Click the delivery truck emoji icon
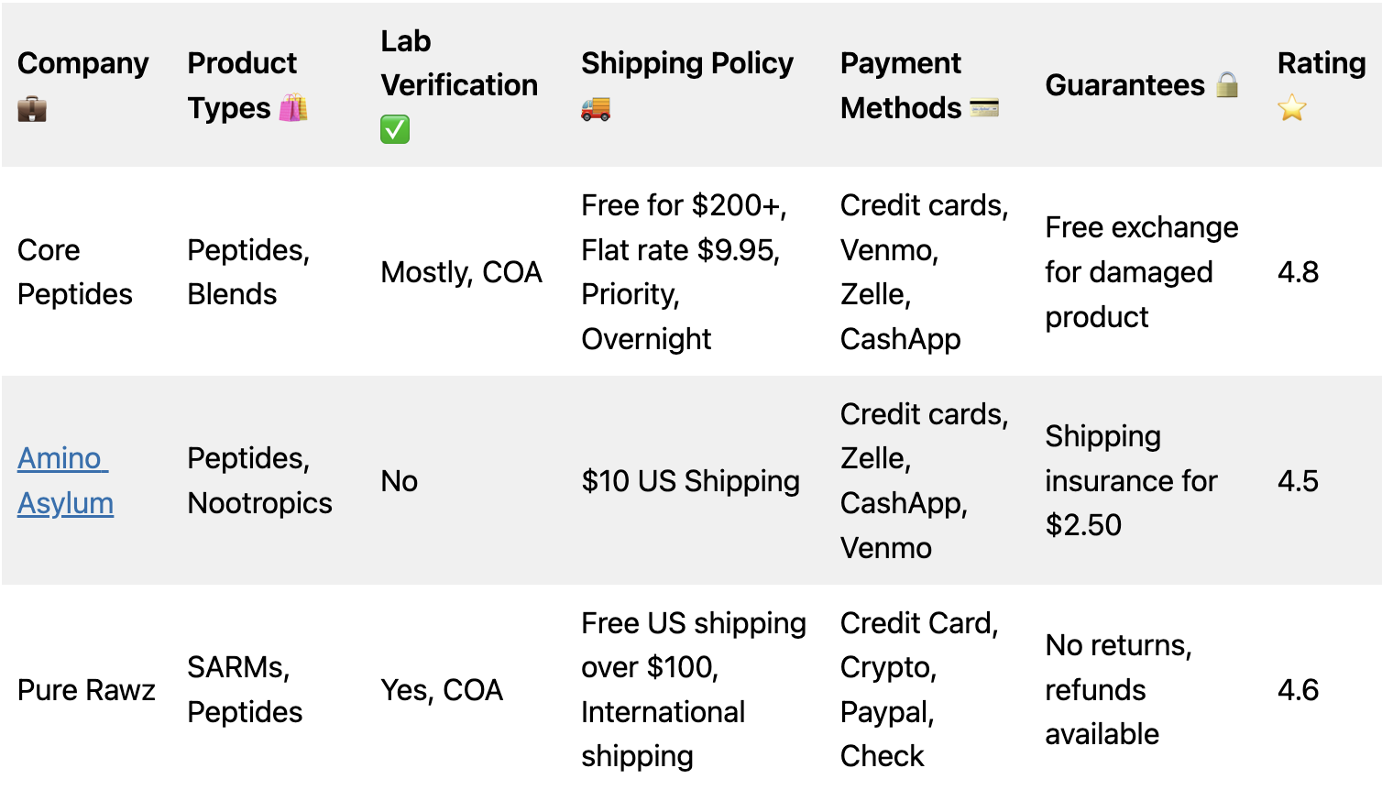 (x=596, y=108)
